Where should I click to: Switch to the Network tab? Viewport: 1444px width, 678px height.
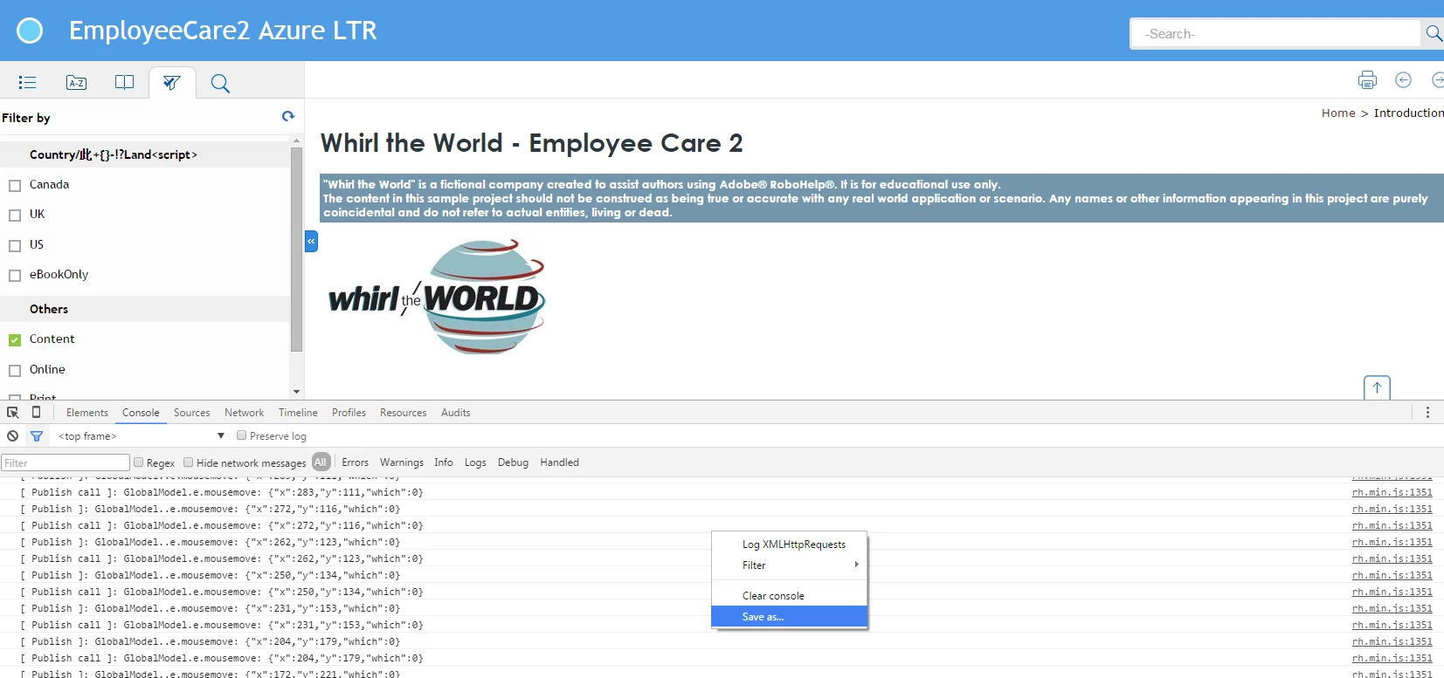244,413
